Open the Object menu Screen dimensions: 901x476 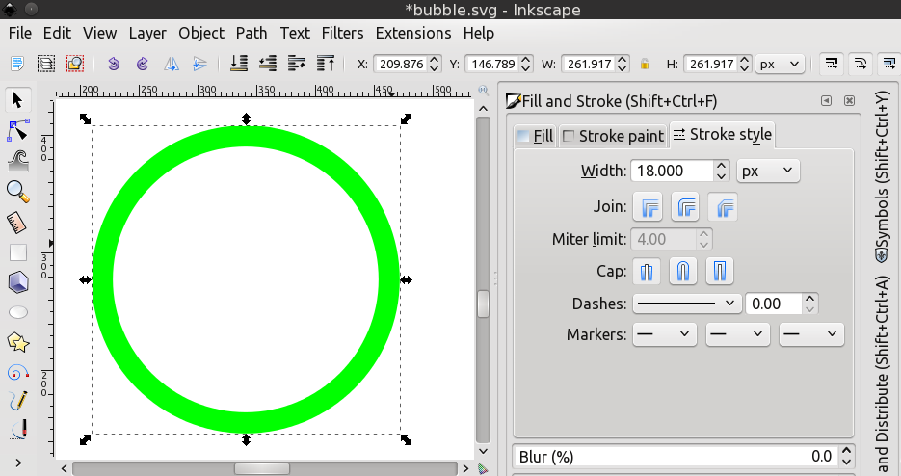(201, 34)
